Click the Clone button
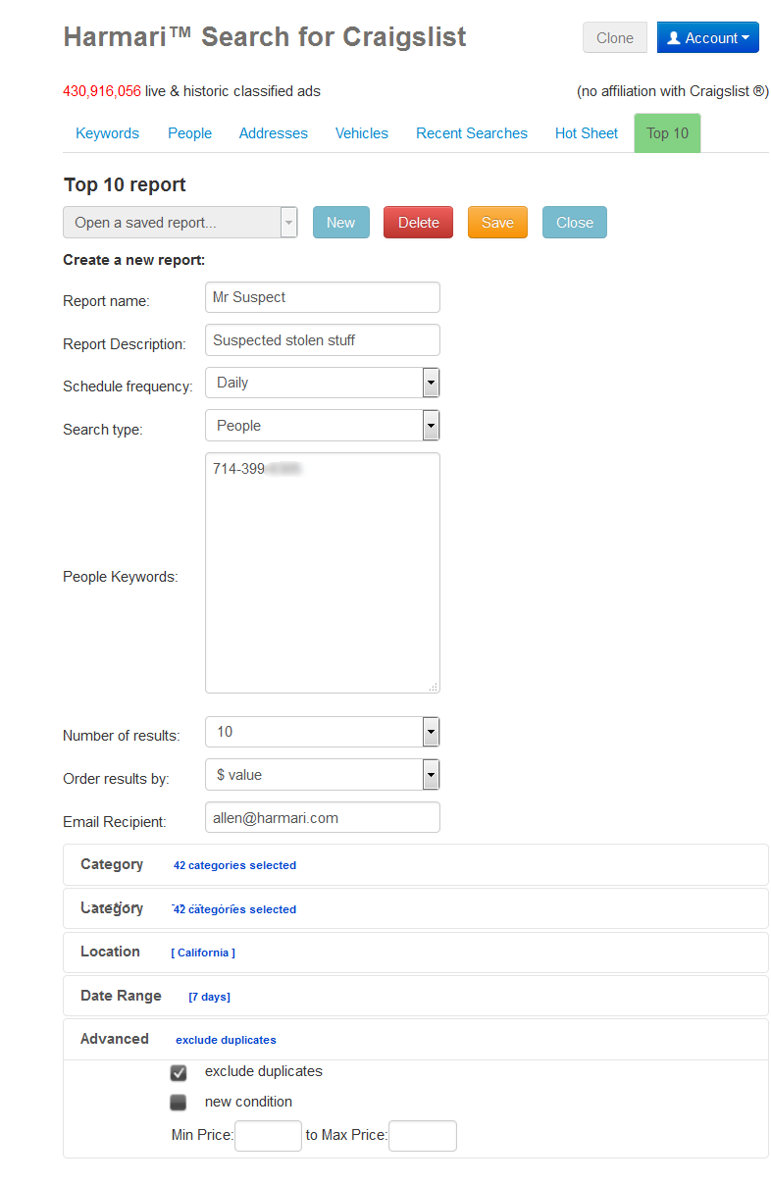Screen dimensions: 771x1185 click(x=615, y=37)
